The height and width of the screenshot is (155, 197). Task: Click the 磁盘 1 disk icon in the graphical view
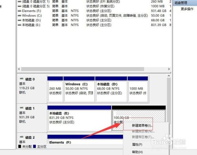click(22, 108)
